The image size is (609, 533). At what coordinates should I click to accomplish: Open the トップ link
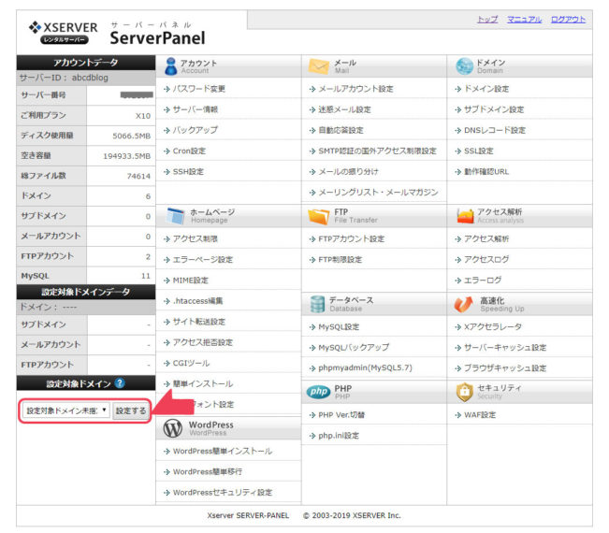point(487,19)
